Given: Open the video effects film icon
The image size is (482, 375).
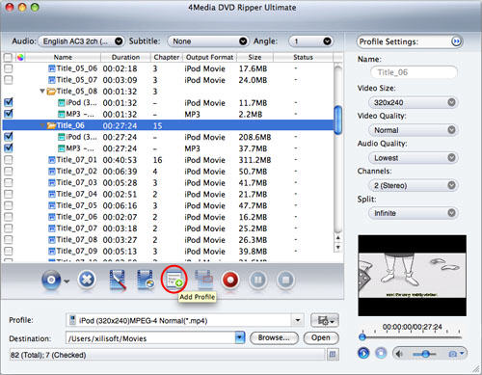Looking at the screenshot, I should pos(146,280).
